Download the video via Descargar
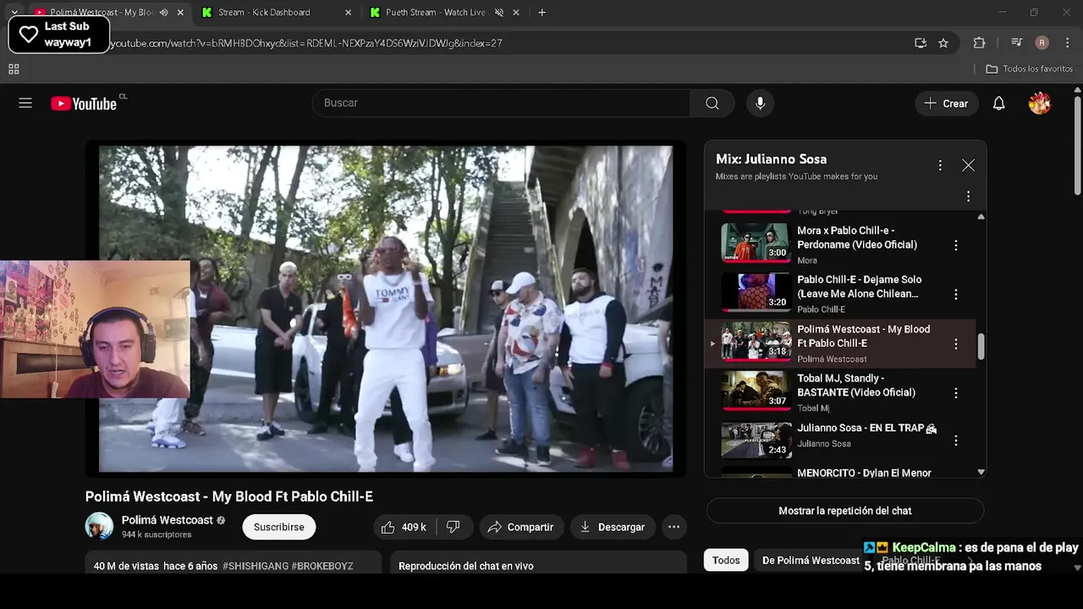The image size is (1083, 609). tap(613, 527)
